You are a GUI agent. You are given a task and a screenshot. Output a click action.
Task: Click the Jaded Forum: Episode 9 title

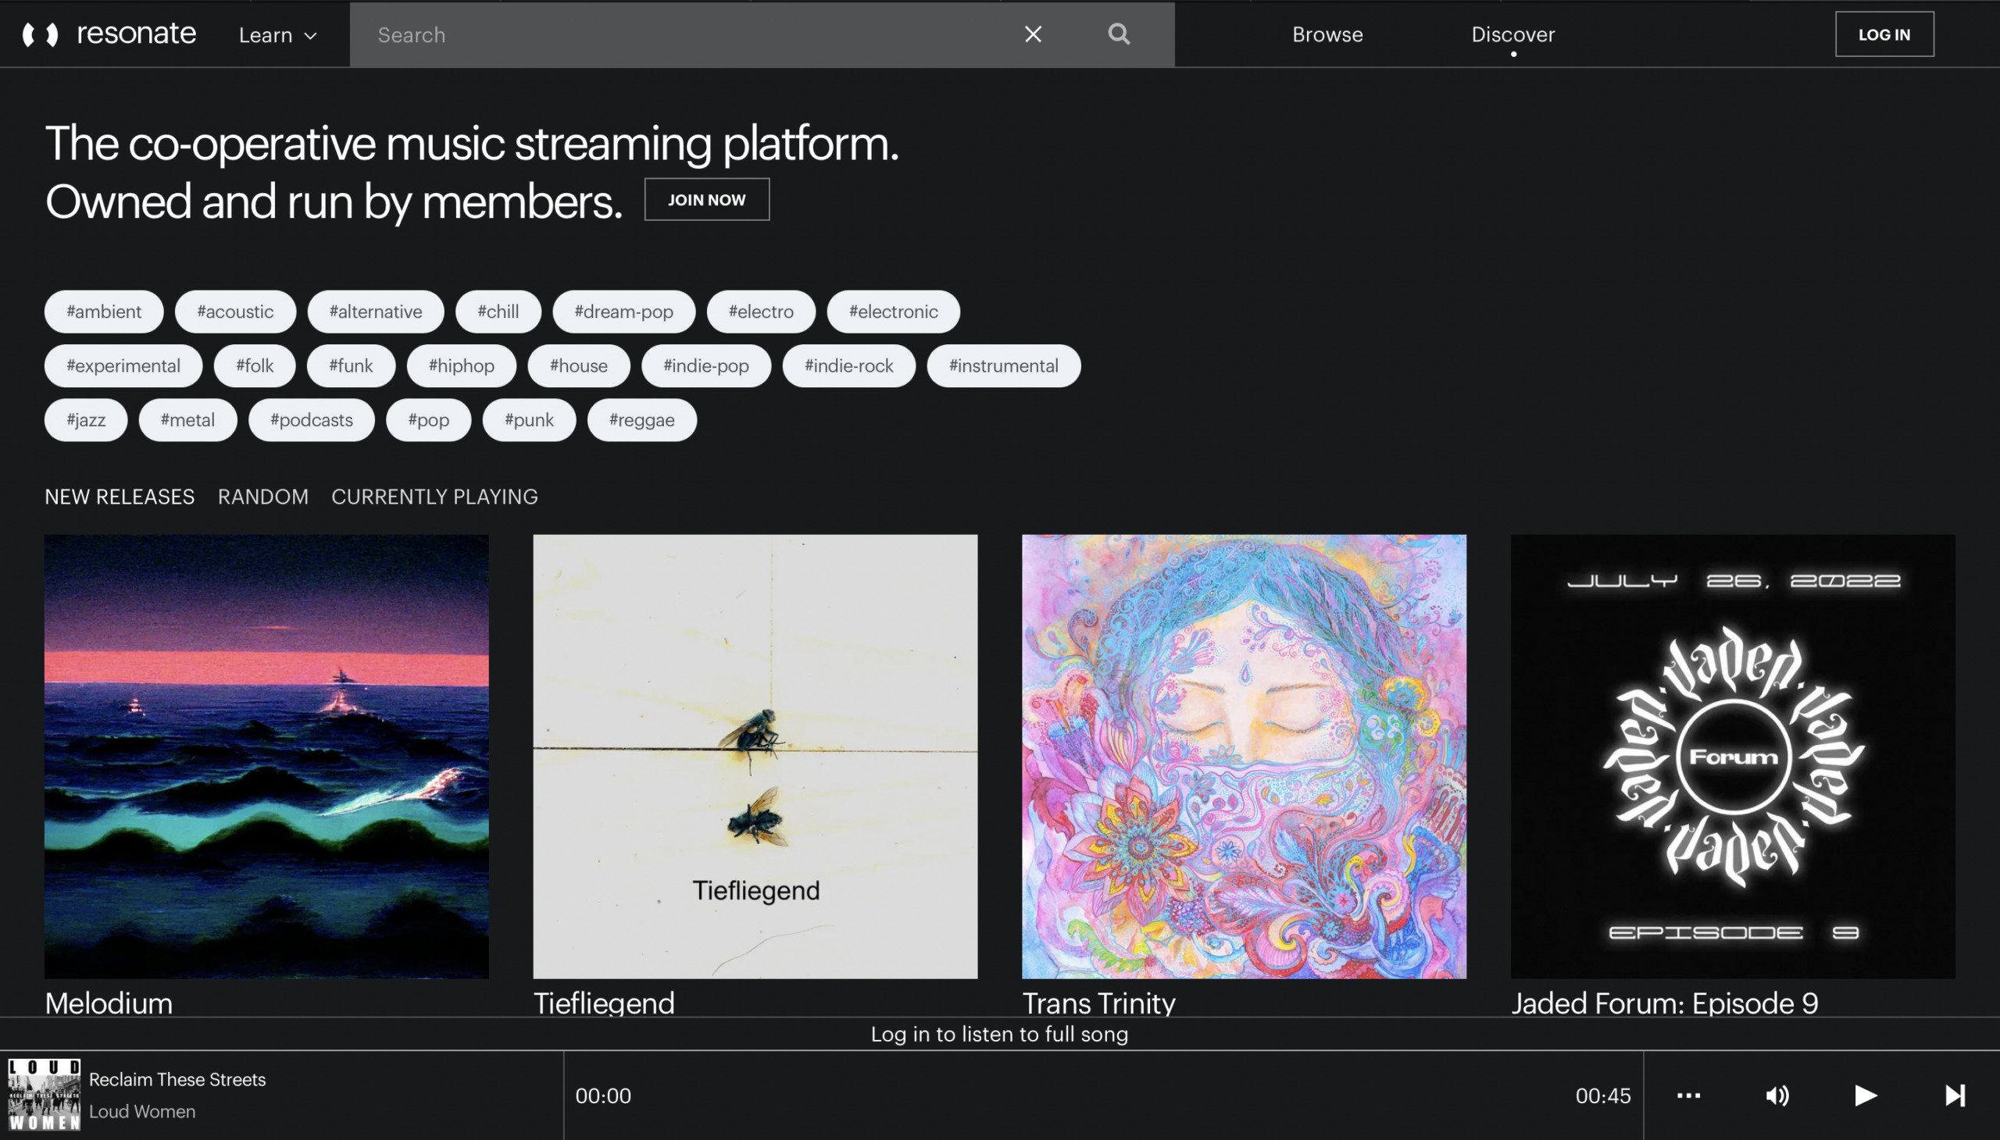point(1665,1003)
